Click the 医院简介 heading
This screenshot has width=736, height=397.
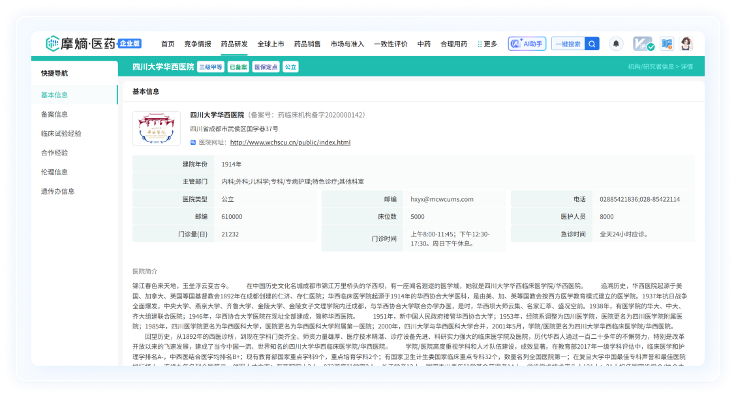145,272
